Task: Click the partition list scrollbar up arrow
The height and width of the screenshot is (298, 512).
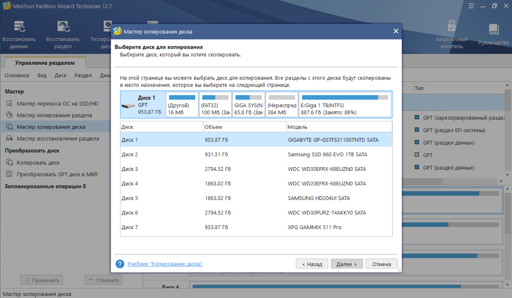Action: 508,85
